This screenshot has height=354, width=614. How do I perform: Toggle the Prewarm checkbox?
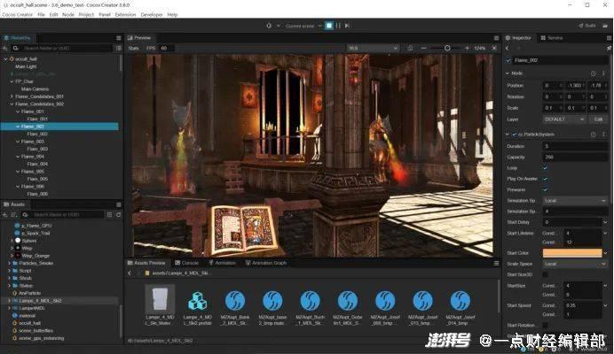pyautogui.click(x=545, y=189)
